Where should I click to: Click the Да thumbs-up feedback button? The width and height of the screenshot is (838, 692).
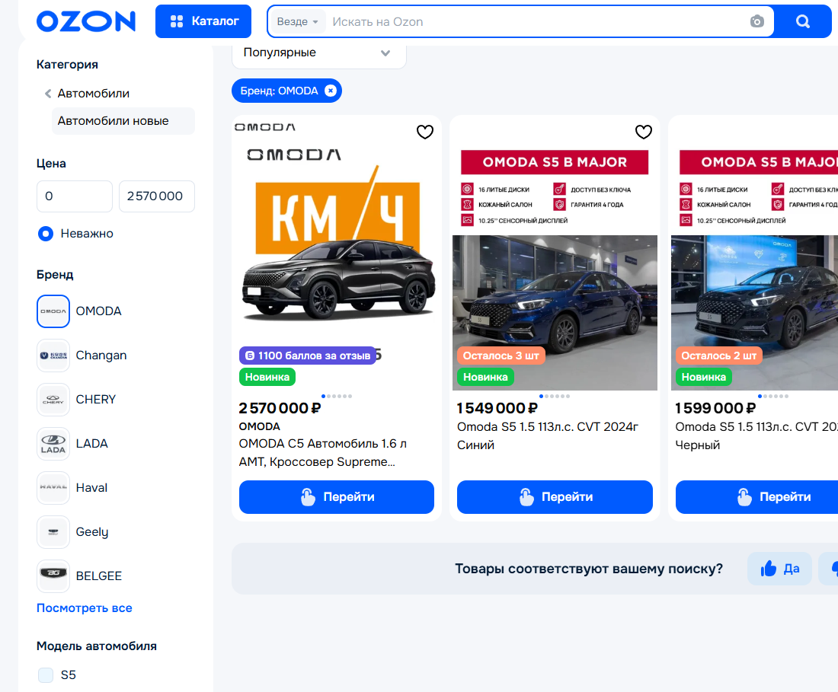click(780, 569)
